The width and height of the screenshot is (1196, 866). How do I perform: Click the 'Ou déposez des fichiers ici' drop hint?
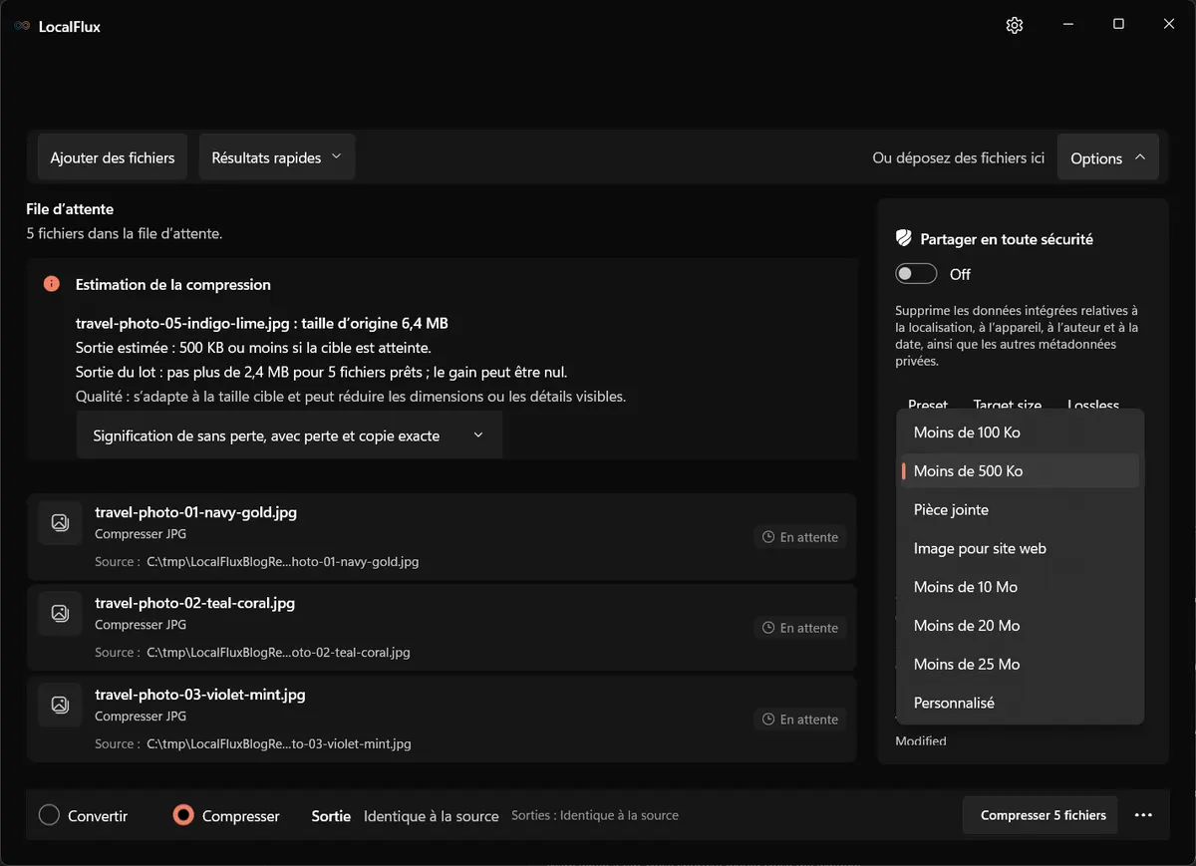[958, 158]
